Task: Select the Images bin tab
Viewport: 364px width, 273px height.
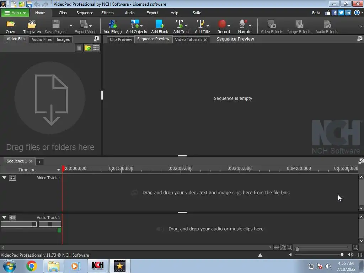Action: 63,39
